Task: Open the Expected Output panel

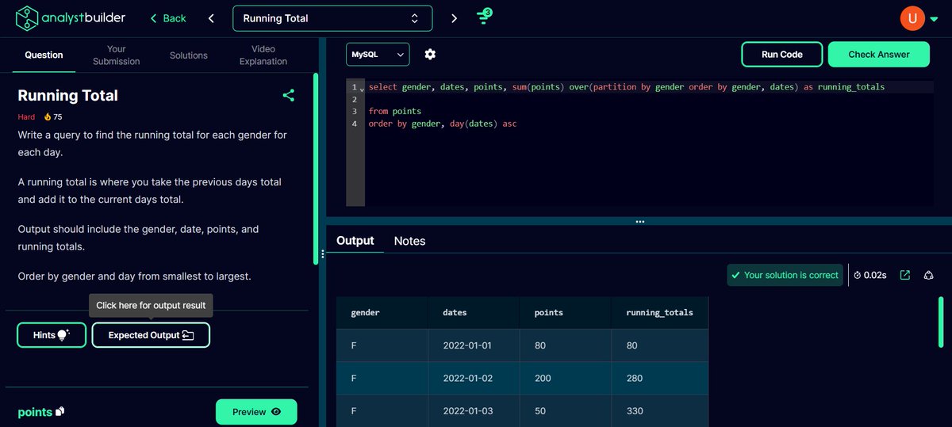Action: pos(151,335)
